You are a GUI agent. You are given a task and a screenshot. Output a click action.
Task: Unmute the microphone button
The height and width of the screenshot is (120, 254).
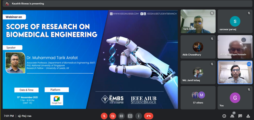coord(104,116)
